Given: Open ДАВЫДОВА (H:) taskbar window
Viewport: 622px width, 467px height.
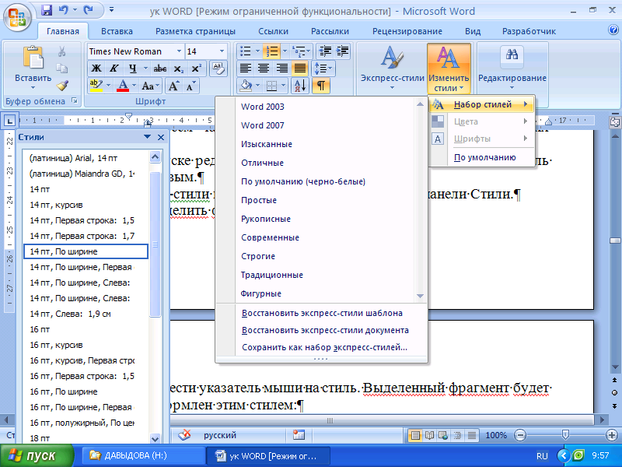Looking at the screenshot, I should tap(144, 455).
